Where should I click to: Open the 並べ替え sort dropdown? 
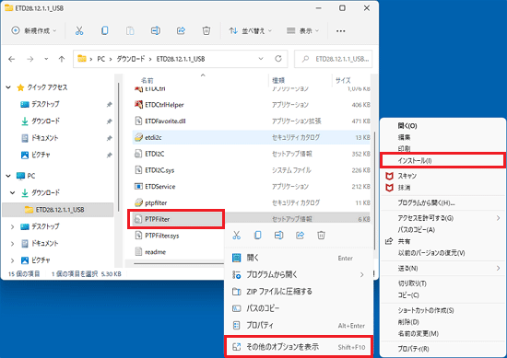click(x=250, y=30)
